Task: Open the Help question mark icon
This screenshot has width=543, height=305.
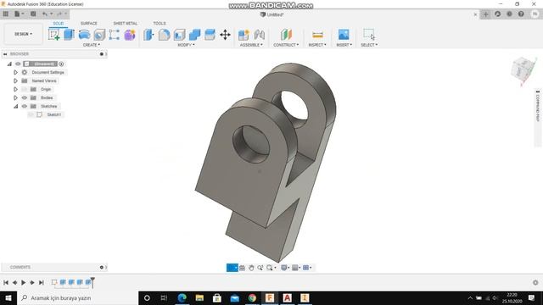Action: tap(521, 14)
